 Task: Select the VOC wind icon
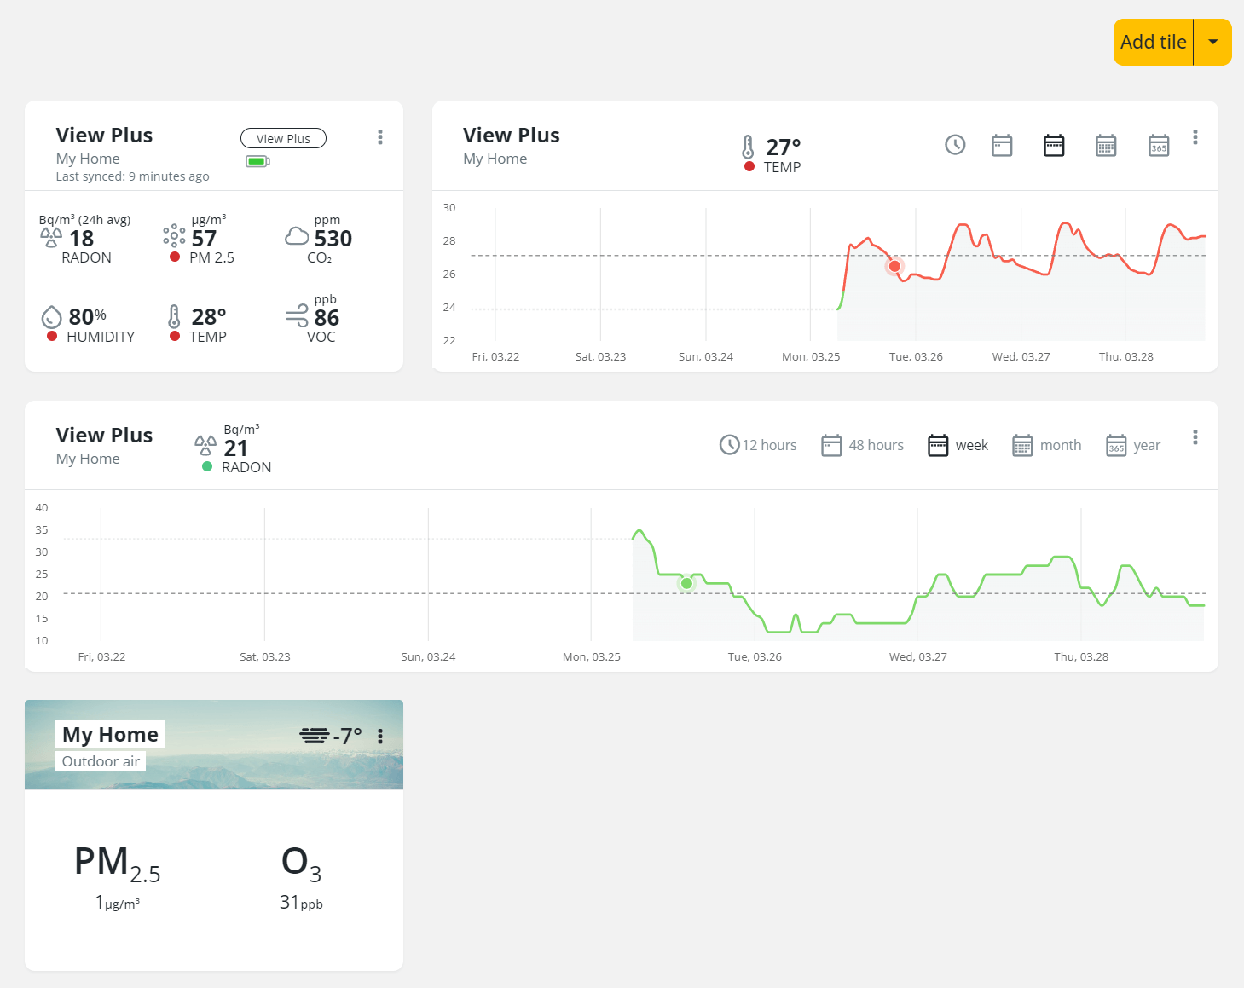[297, 315]
